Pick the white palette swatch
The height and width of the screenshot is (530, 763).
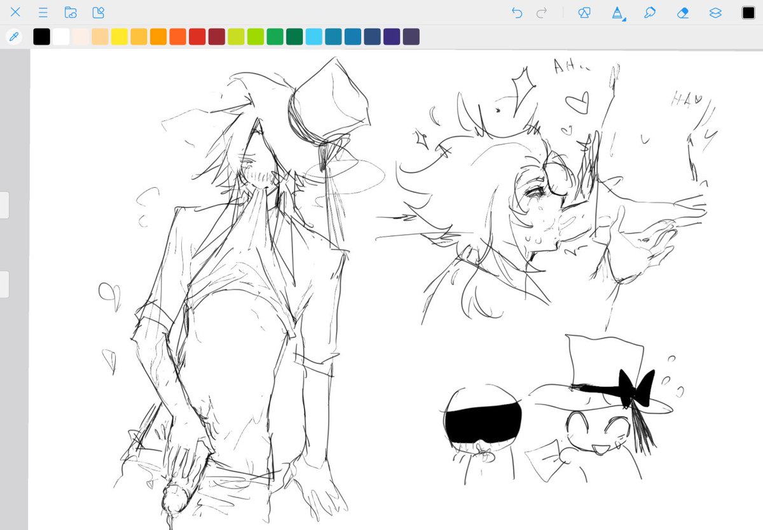click(61, 37)
